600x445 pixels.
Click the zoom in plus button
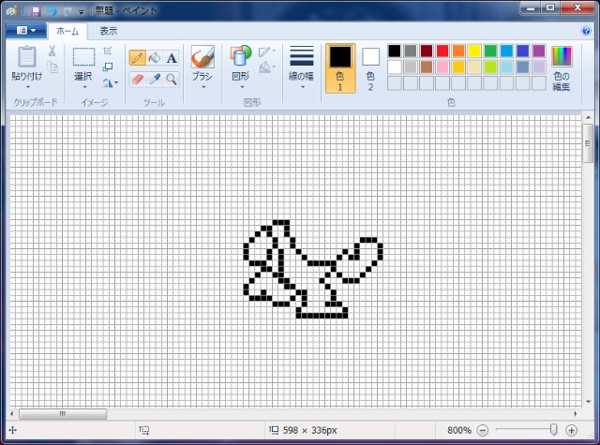(x=571, y=431)
